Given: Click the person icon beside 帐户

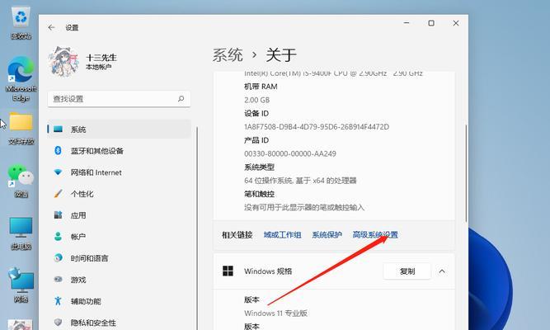Looking at the screenshot, I should tap(58, 236).
